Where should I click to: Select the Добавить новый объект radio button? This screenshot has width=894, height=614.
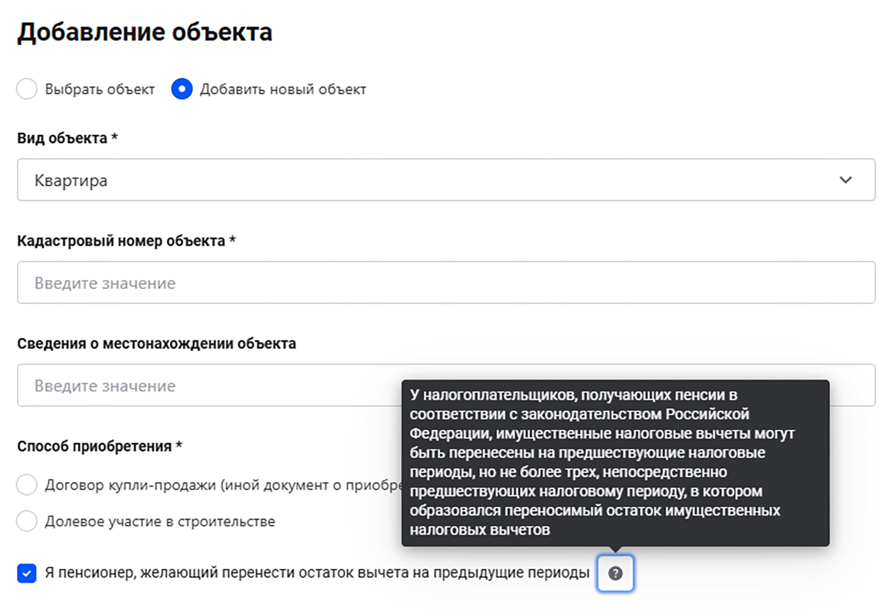tap(182, 89)
